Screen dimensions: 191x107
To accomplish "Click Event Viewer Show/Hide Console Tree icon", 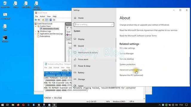I will pyautogui.click(x=47, y=20).
